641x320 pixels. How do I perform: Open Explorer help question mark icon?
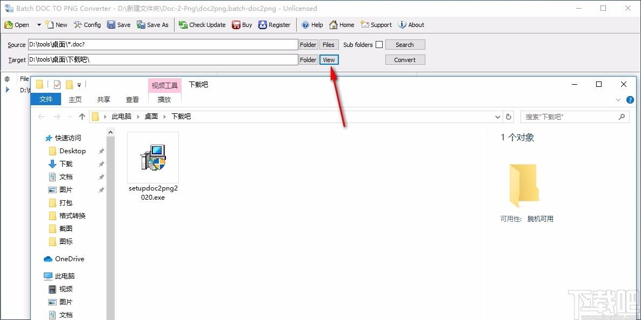630,100
